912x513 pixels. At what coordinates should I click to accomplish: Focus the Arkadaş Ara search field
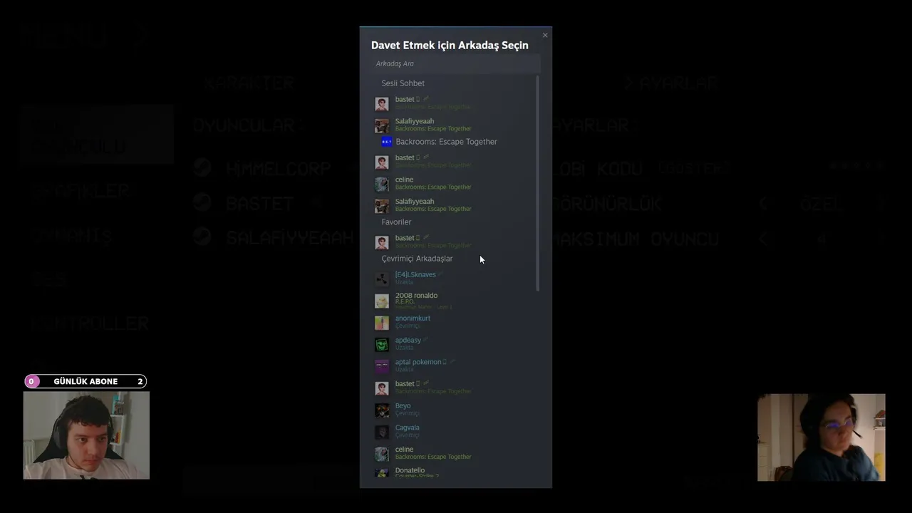(455, 63)
